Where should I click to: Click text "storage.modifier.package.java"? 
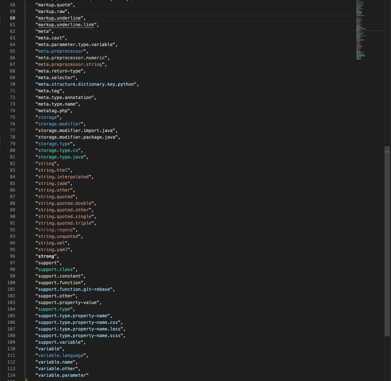[77, 137]
